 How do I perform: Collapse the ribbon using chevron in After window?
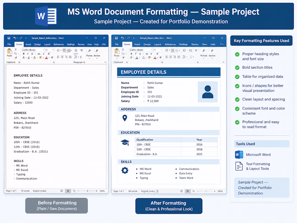click(223, 62)
